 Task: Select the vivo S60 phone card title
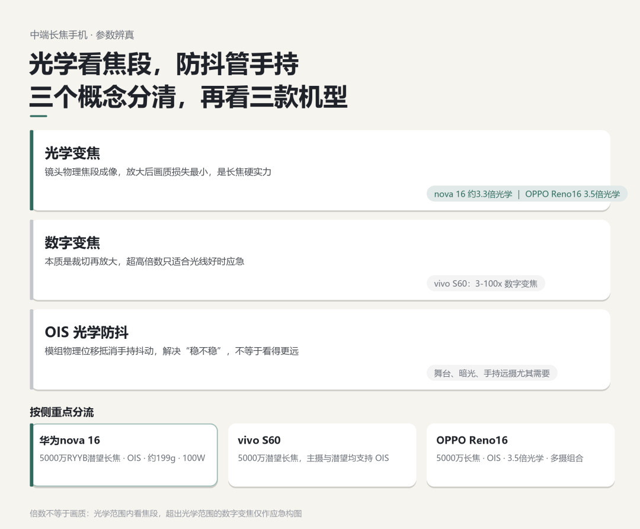click(x=259, y=441)
